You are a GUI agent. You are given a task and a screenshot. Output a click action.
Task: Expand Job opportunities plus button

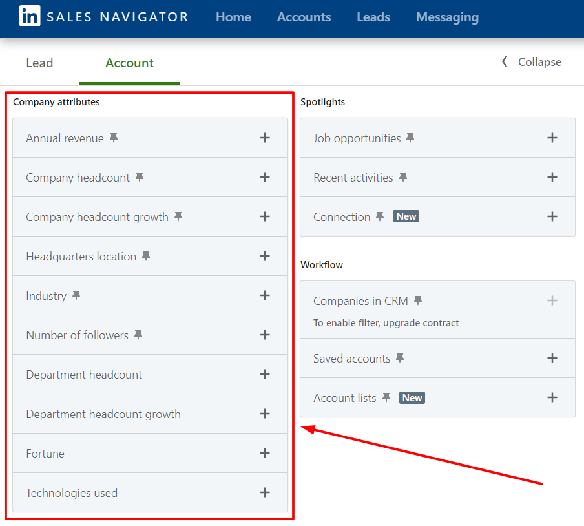click(x=552, y=138)
